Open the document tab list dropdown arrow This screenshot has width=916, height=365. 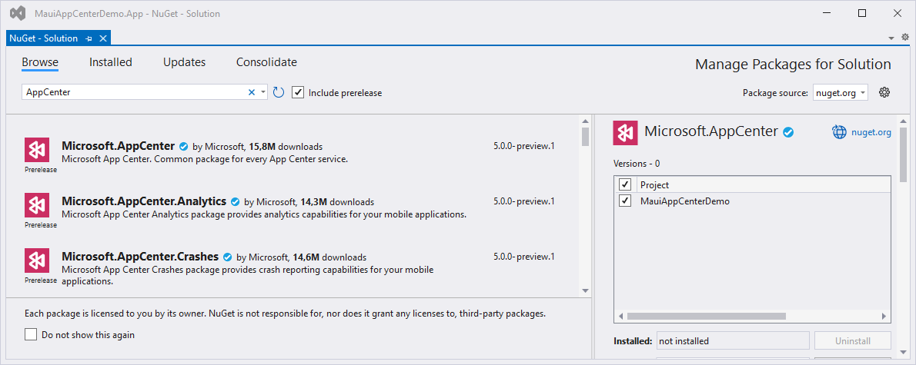892,38
